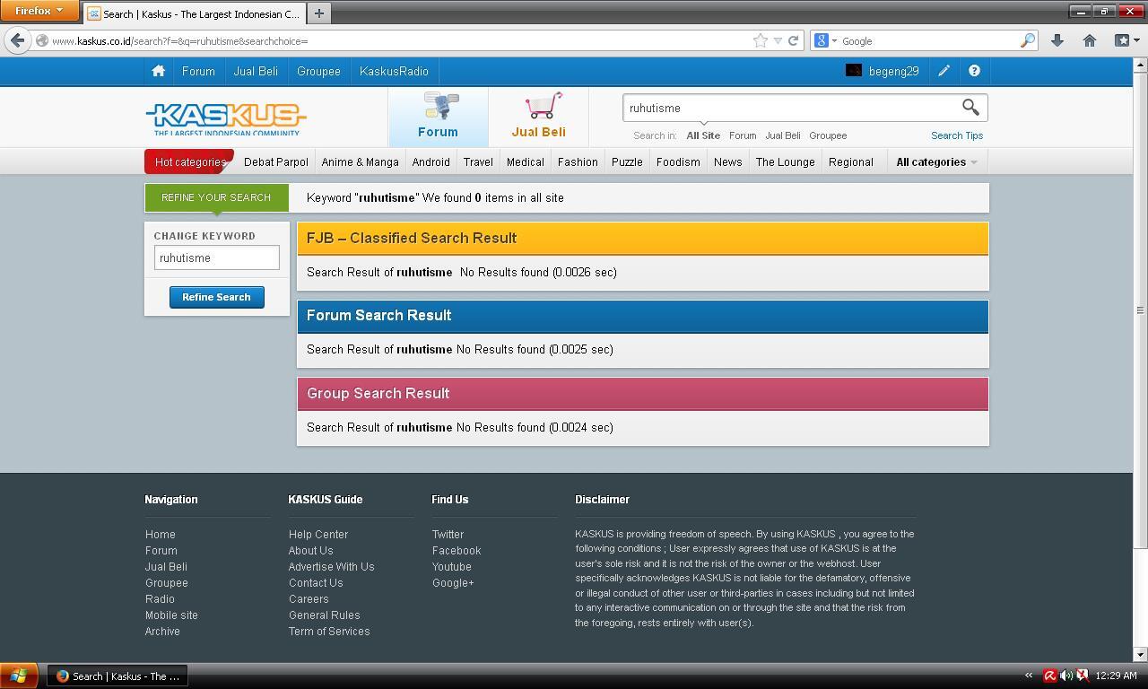Click the magnifier search icon in Kaskus search box

point(970,108)
